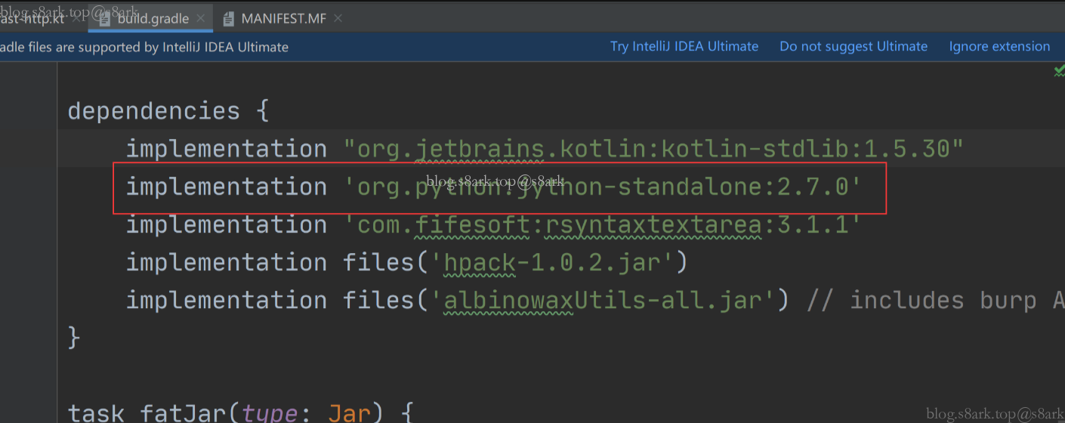Click the Ignore extension link
The width and height of the screenshot is (1065, 423).
pyautogui.click(x=999, y=46)
